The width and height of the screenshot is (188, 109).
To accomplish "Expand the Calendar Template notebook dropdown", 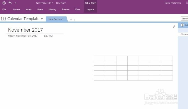I will [x=42, y=19].
